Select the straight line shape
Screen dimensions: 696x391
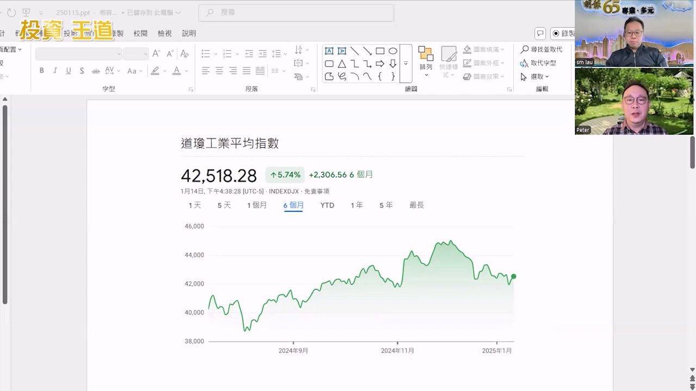click(355, 51)
